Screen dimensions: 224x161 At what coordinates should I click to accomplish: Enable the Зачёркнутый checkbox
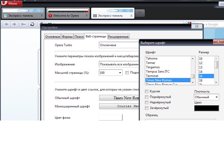[147, 108]
